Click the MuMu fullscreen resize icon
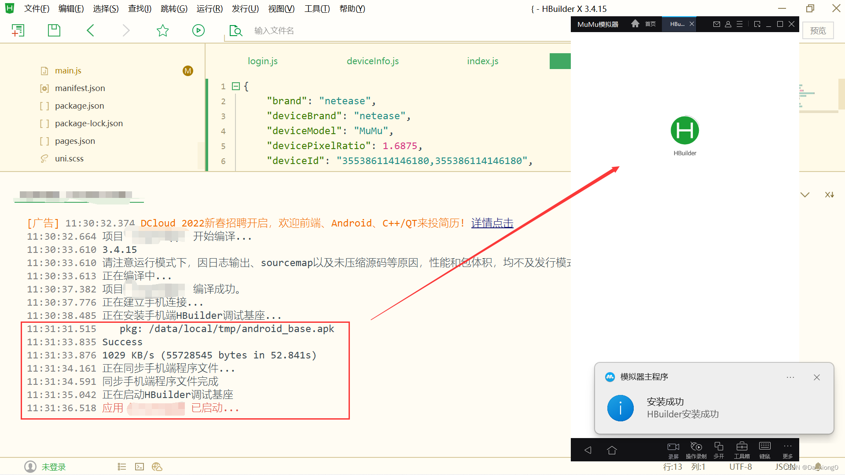The image size is (845, 475). tap(757, 24)
